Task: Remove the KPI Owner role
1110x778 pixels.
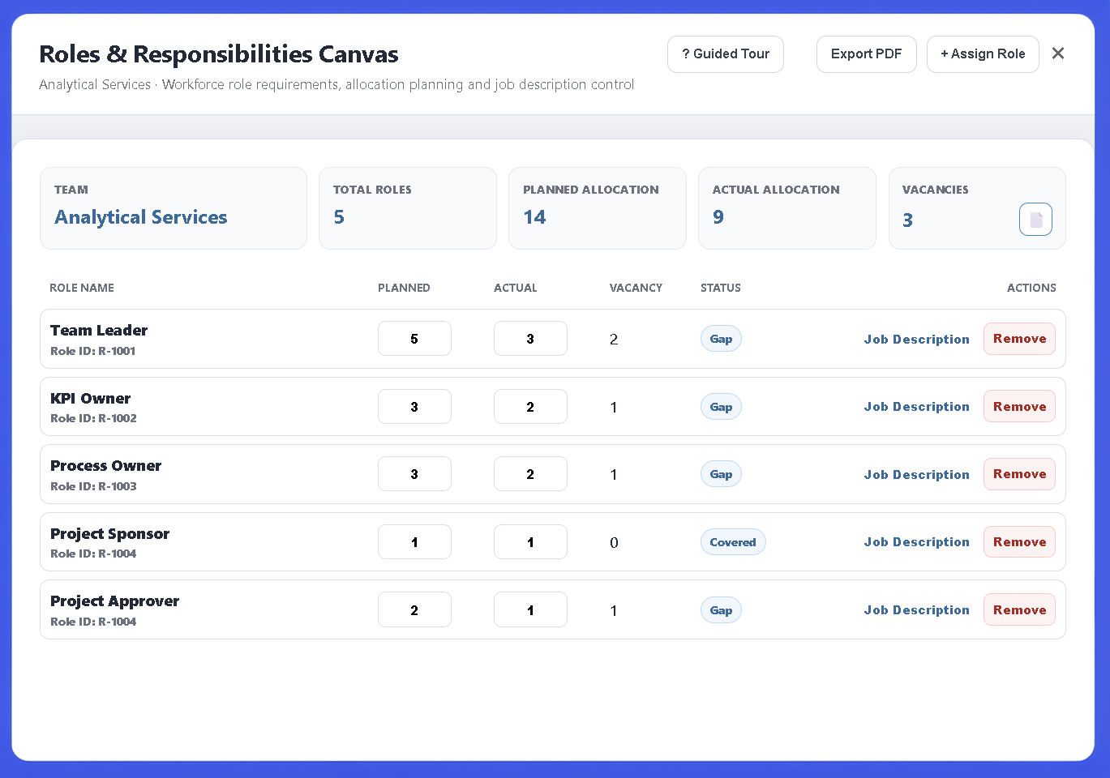Action: tap(1019, 407)
